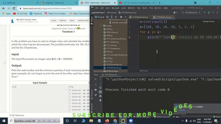Open the File menu in PyCharm
221x124 pixels.
click(97, 8)
